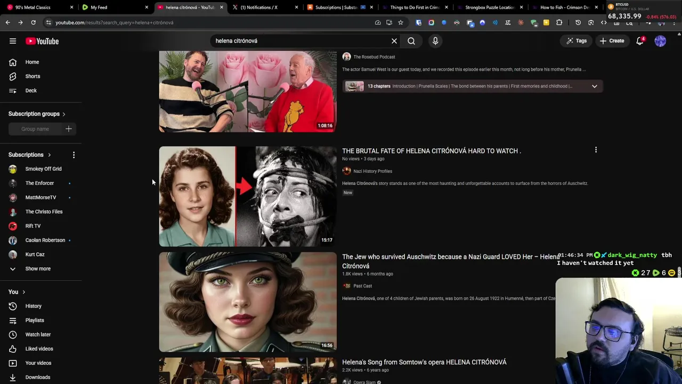Expand Subscription groups chevron
This screenshot has width=682, height=384.
pos(63,114)
